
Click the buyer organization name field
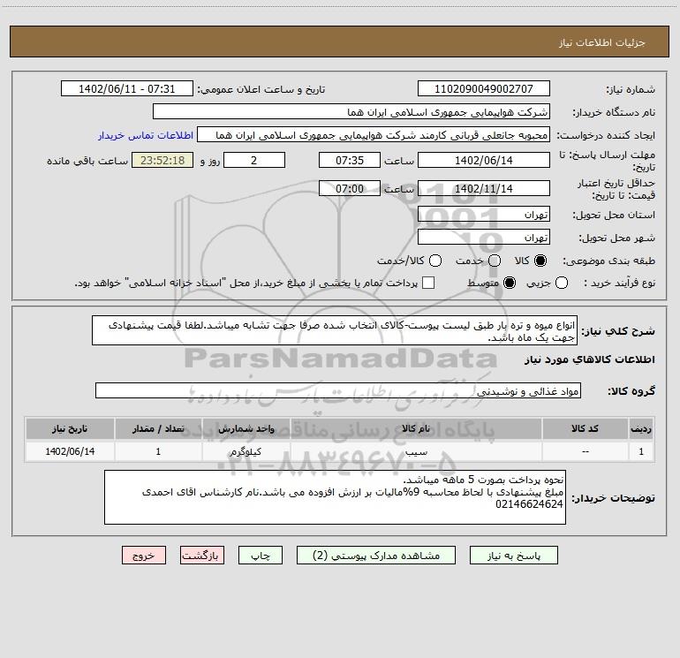click(351, 112)
